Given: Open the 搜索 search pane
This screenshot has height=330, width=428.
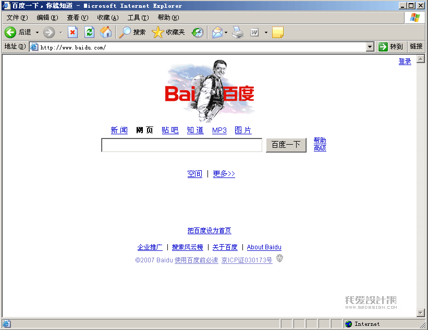Looking at the screenshot, I should pyautogui.click(x=132, y=32).
